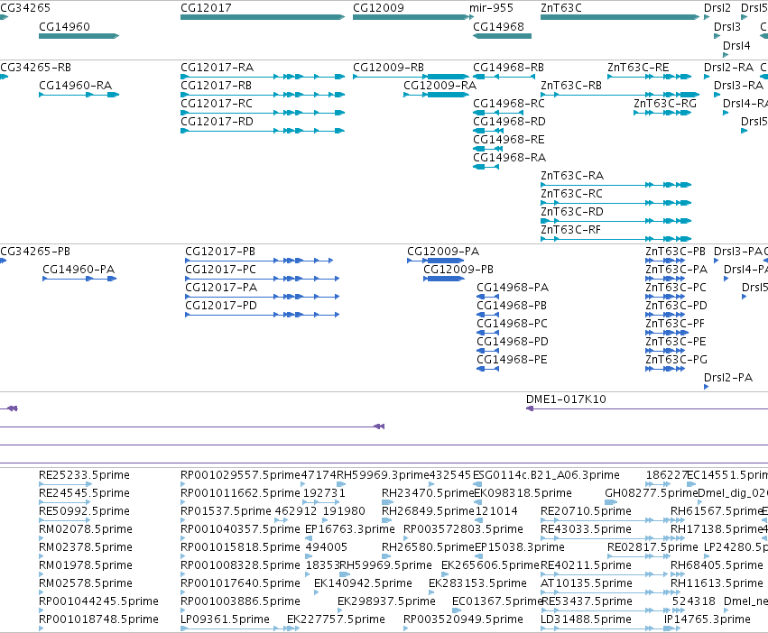Select the CG12009-PB protein label
Image resolution: width=768 pixels, height=633 pixels.
click(458, 270)
